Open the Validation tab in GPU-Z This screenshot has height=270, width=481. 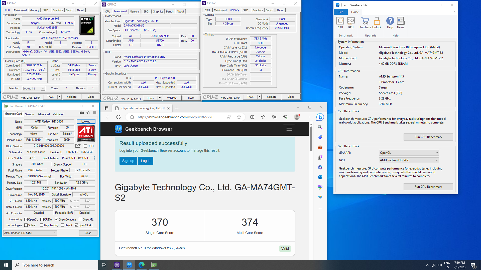point(58,114)
